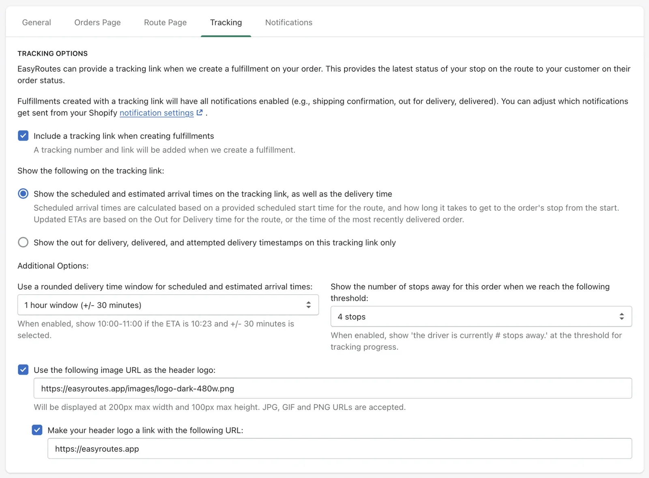
Task: Click the external link icon after notification settings
Action: (200, 113)
